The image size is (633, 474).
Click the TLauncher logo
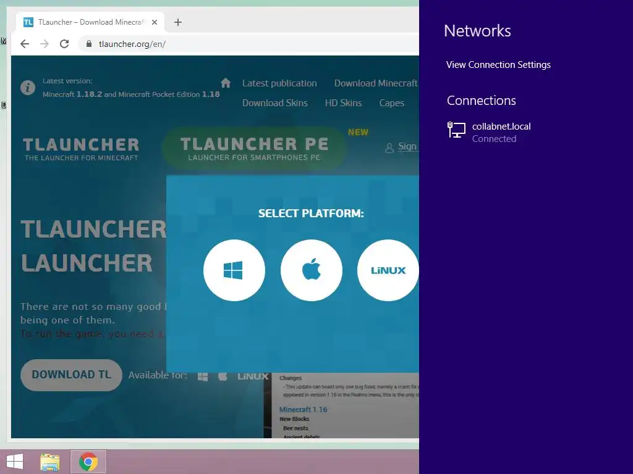[x=81, y=149]
